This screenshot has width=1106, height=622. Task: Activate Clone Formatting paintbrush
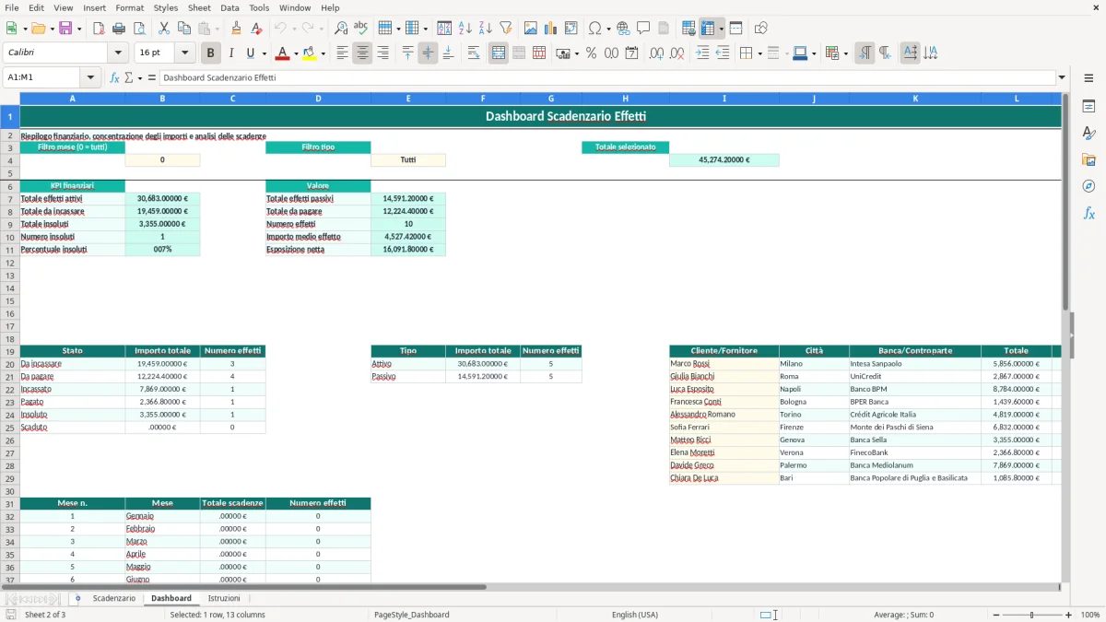pyautogui.click(x=237, y=29)
